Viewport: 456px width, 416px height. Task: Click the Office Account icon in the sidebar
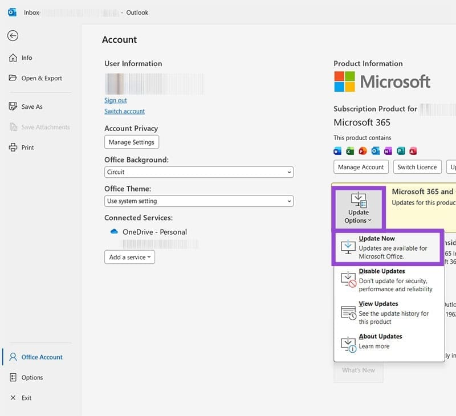pos(13,357)
